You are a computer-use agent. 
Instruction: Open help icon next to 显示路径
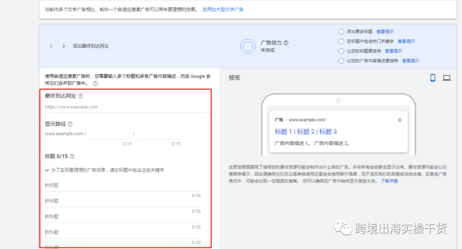[70, 124]
